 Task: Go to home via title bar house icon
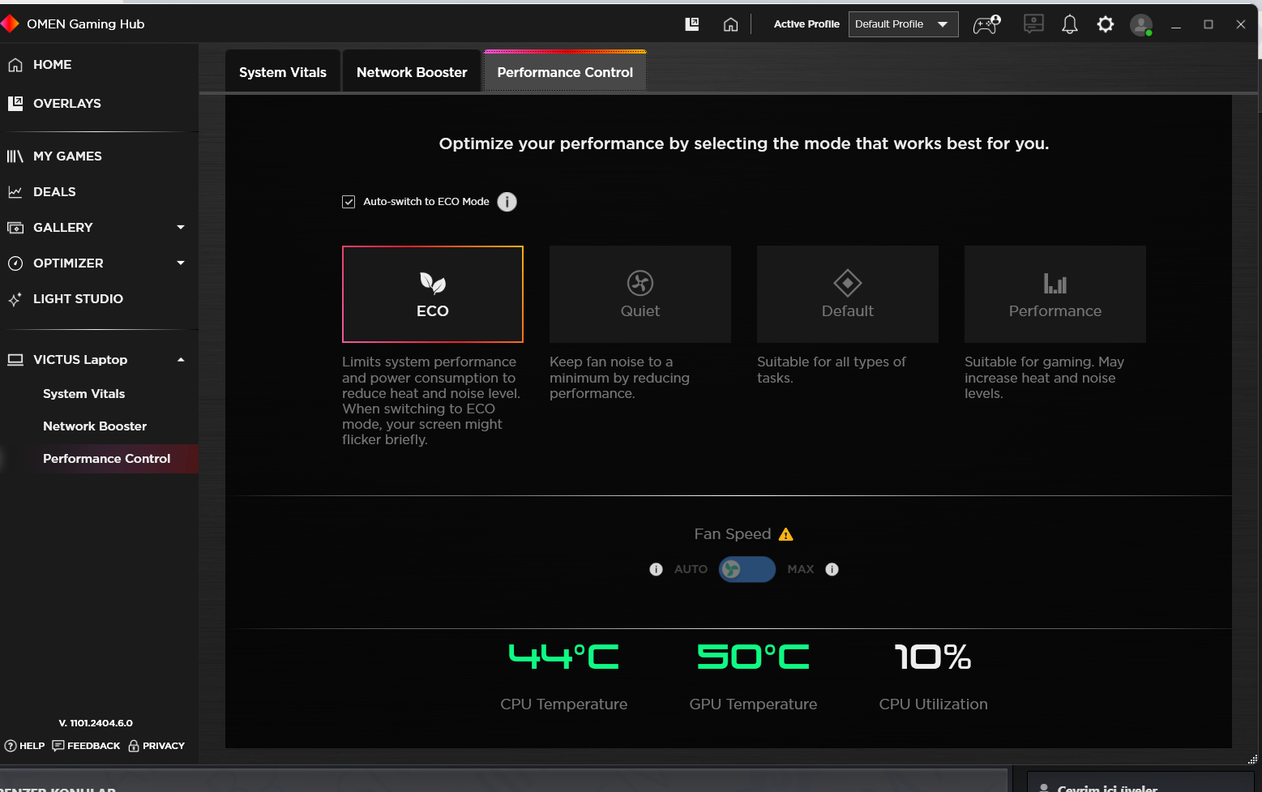(x=730, y=24)
